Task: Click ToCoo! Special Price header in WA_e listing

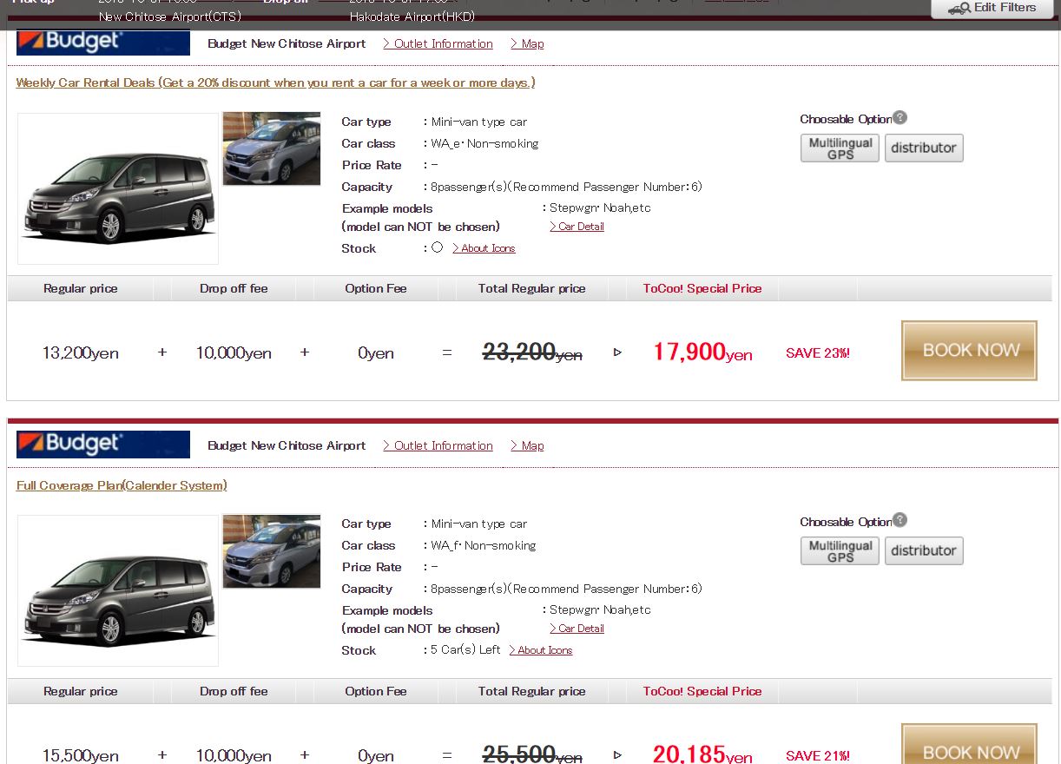Action: click(x=702, y=288)
